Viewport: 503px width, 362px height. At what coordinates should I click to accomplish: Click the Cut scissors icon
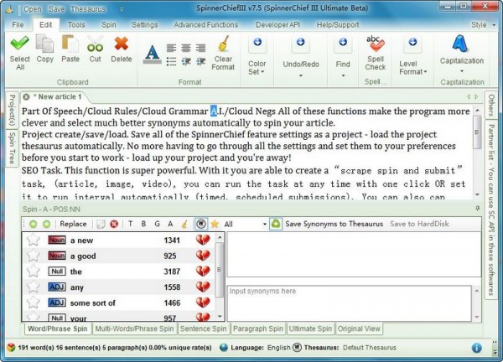pos(96,44)
